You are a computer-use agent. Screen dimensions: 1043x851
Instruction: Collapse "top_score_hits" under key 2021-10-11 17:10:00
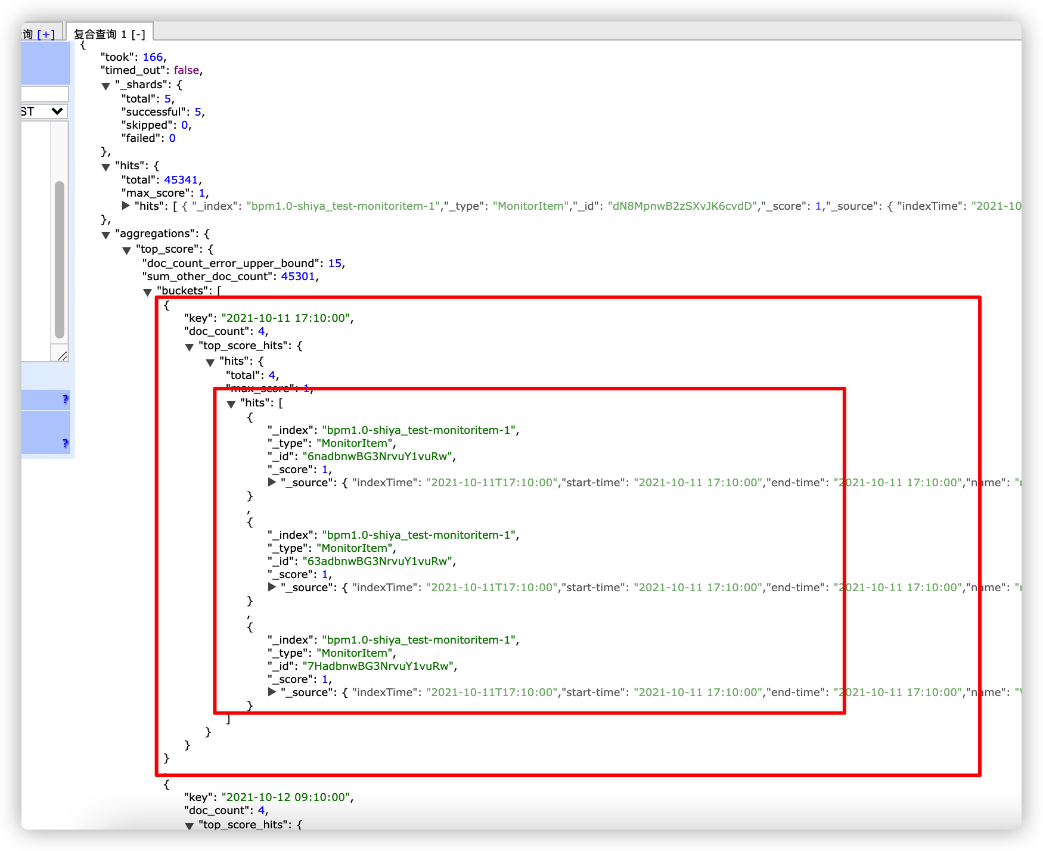click(189, 347)
